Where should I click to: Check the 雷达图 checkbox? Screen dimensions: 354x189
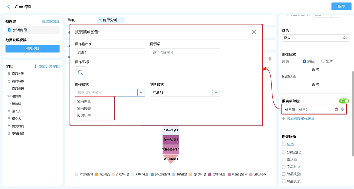284,159
